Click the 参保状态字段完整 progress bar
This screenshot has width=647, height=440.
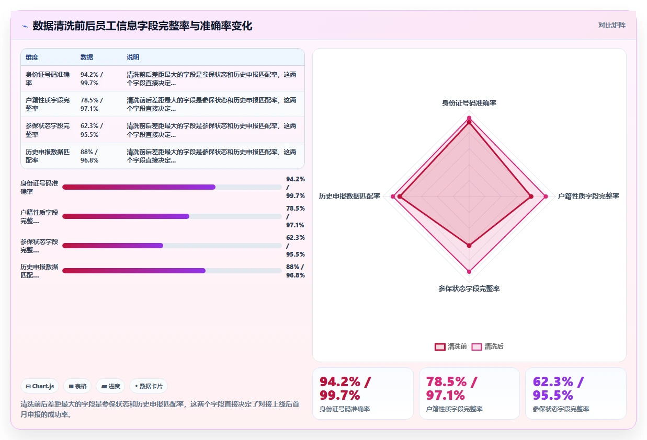click(172, 246)
